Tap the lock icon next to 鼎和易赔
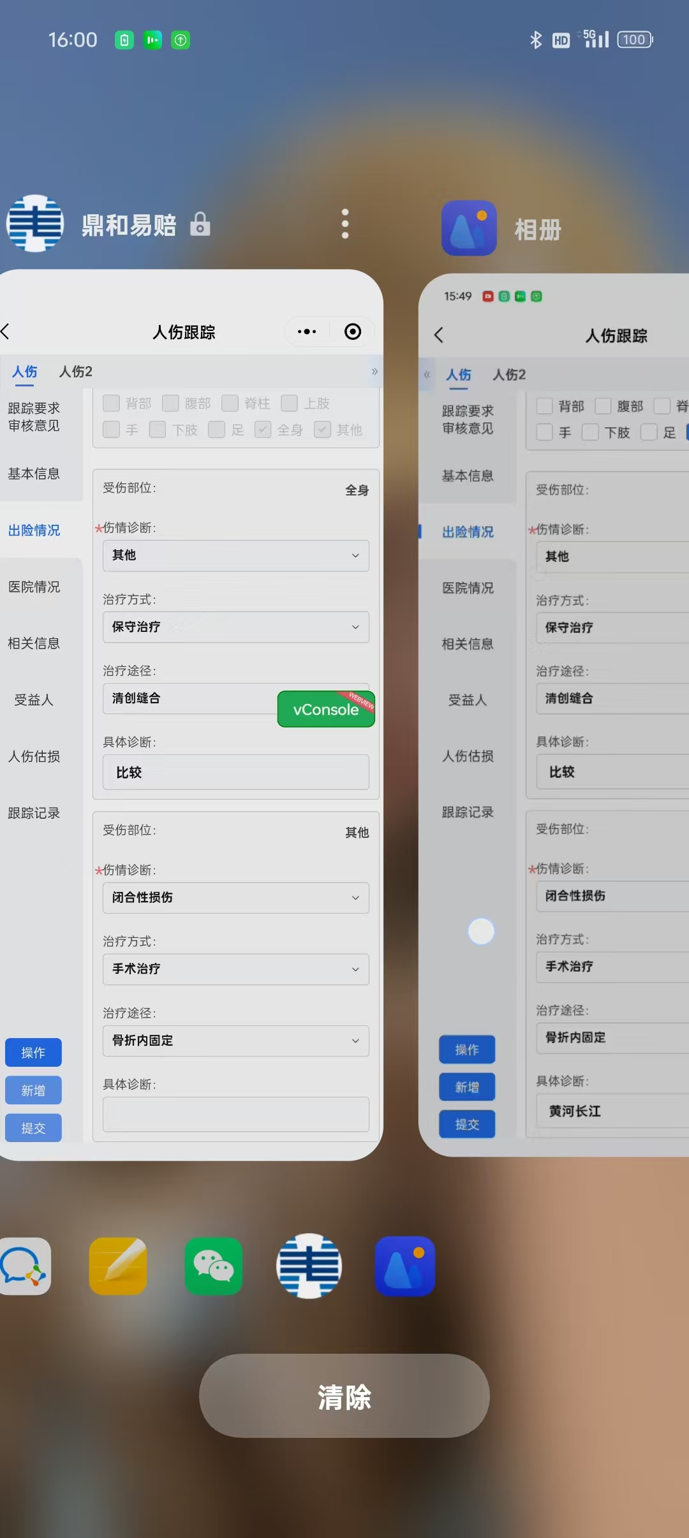 click(x=200, y=224)
